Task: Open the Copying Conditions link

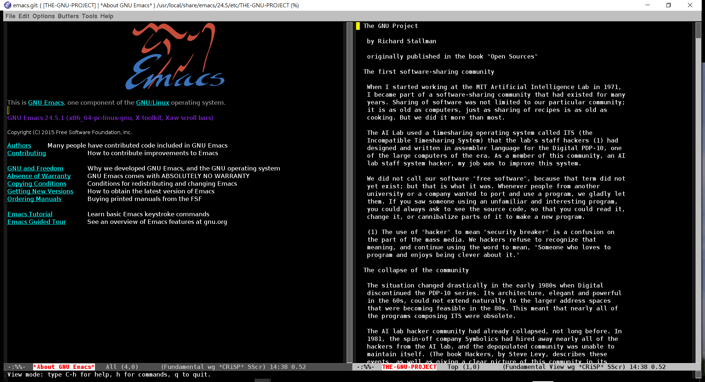Action: [x=37, y=184]
